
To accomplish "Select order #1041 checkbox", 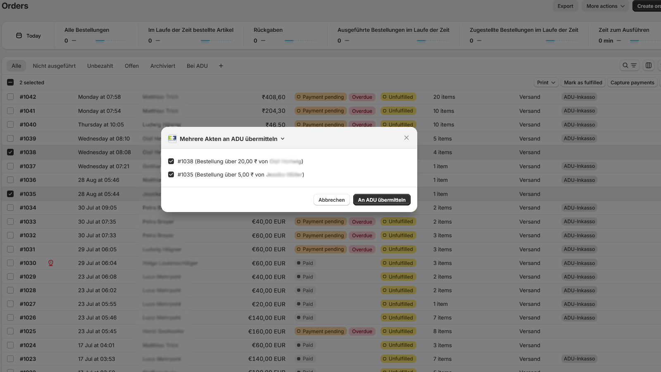I will click(10, 111).
